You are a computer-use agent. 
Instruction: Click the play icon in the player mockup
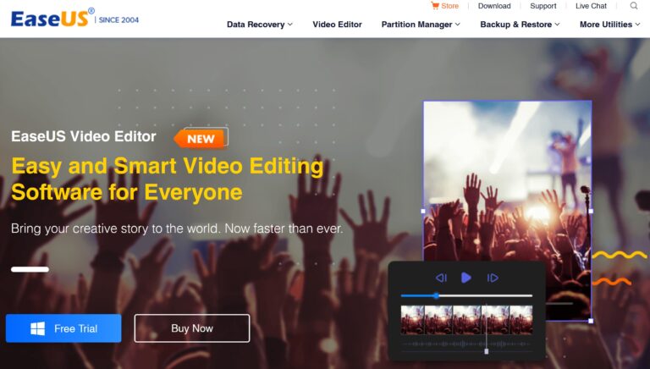coord(466,278)
